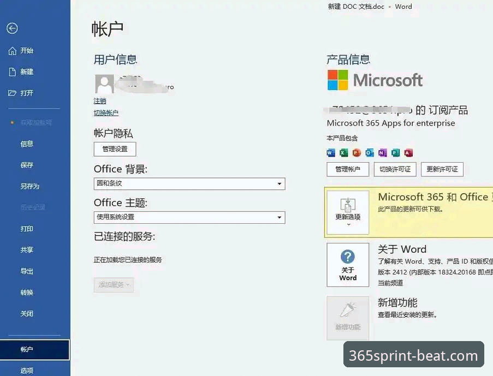
Task: Expand the 更新选项 update options button
Action: click(x=348, y=212)
